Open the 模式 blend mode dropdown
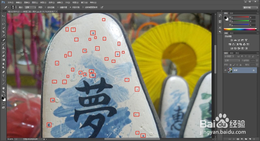This screenshot has width=260, height=141. [30, 7]
